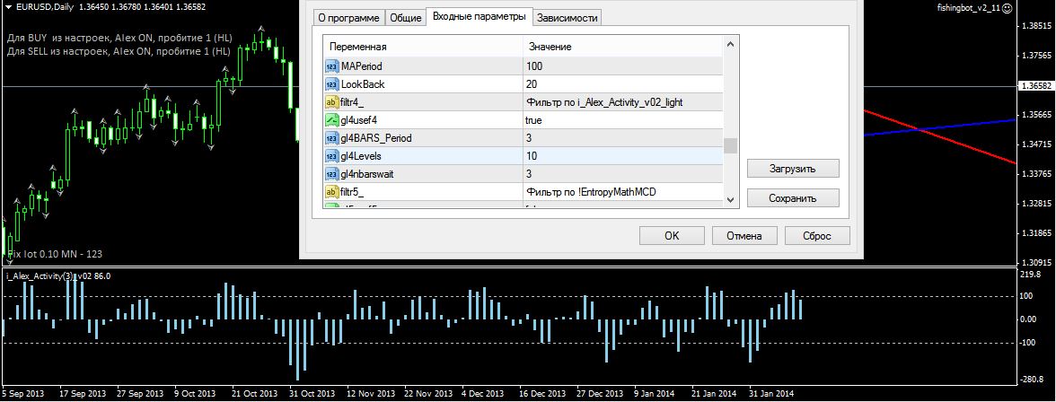
Task: Click the gl4BARS_Period variable name
Action: [x=375, y=138]
